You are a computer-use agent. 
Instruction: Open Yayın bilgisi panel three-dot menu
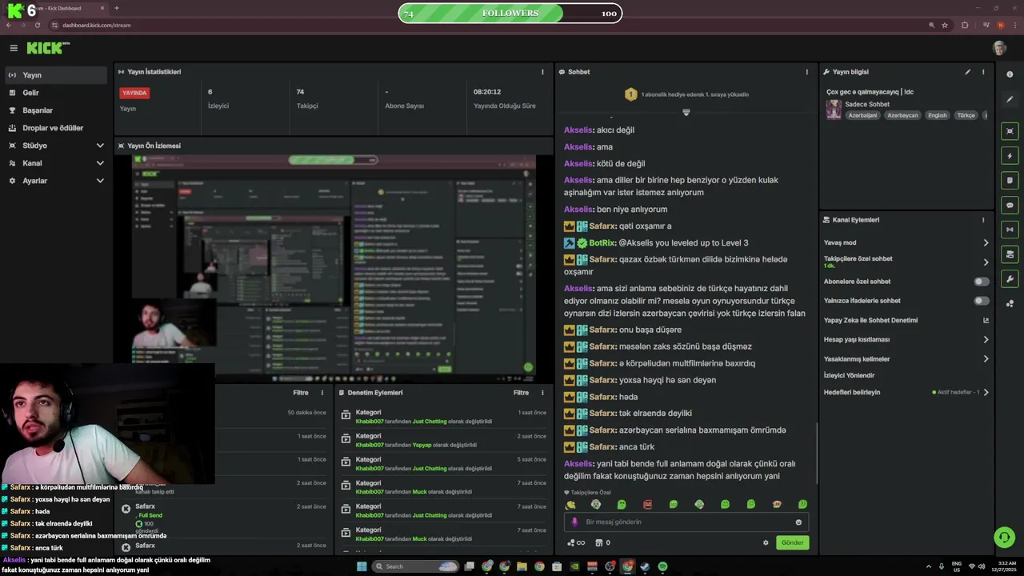pos(983,72)
